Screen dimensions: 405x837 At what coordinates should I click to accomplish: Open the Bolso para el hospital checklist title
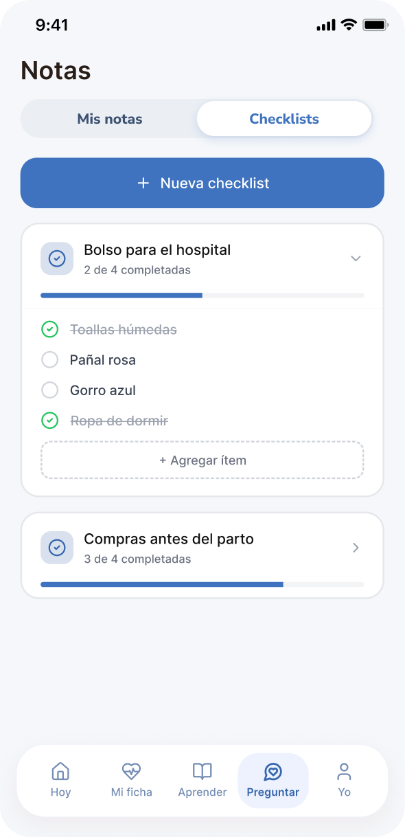157,249
